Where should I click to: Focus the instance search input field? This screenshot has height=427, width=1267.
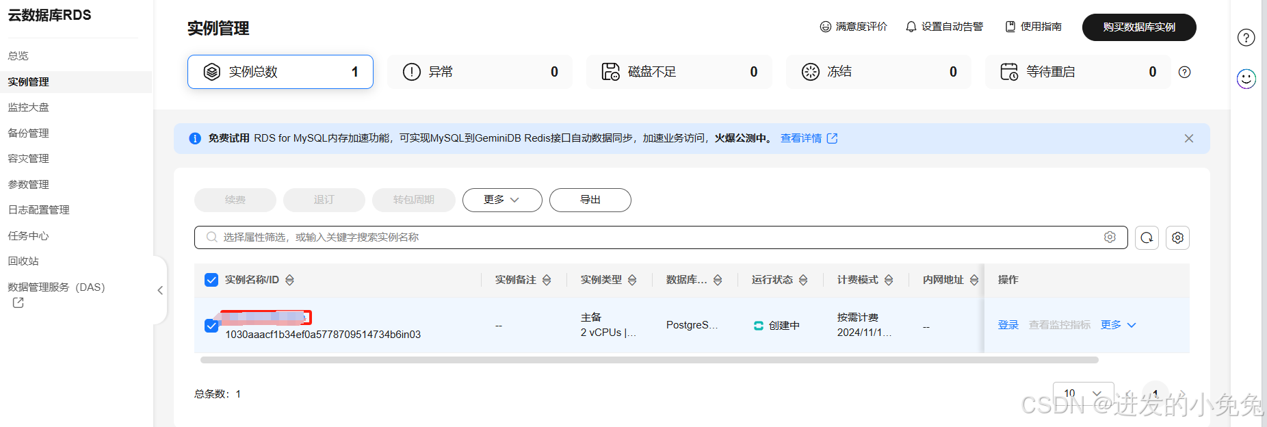[x=661, y=237]
